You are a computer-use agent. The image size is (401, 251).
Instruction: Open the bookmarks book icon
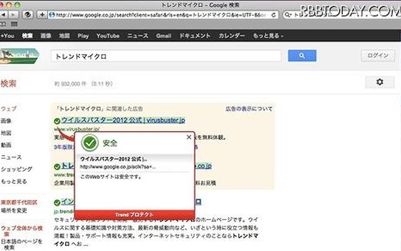click(3, 24)
